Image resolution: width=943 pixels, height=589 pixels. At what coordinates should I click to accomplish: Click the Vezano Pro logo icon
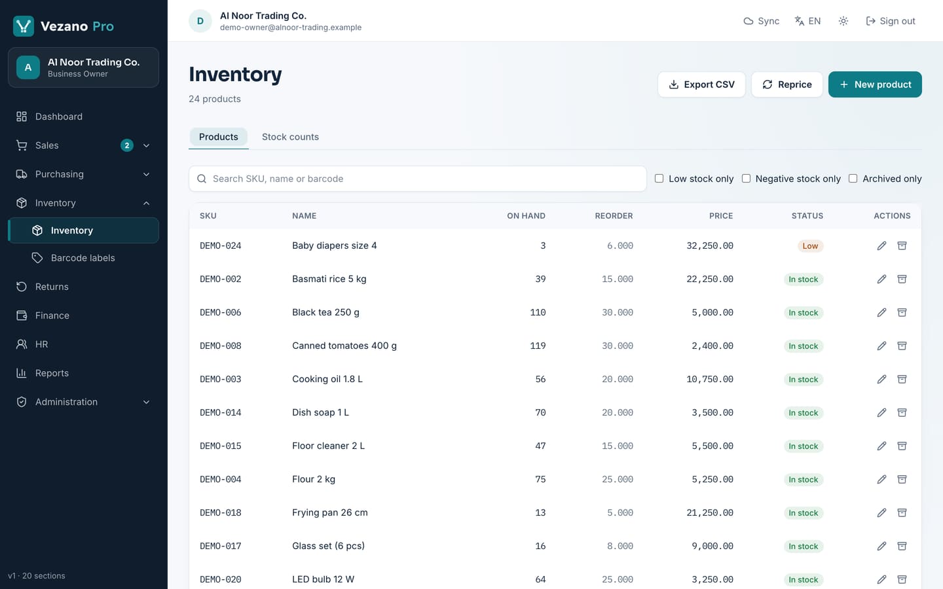[x=24, y=26]
